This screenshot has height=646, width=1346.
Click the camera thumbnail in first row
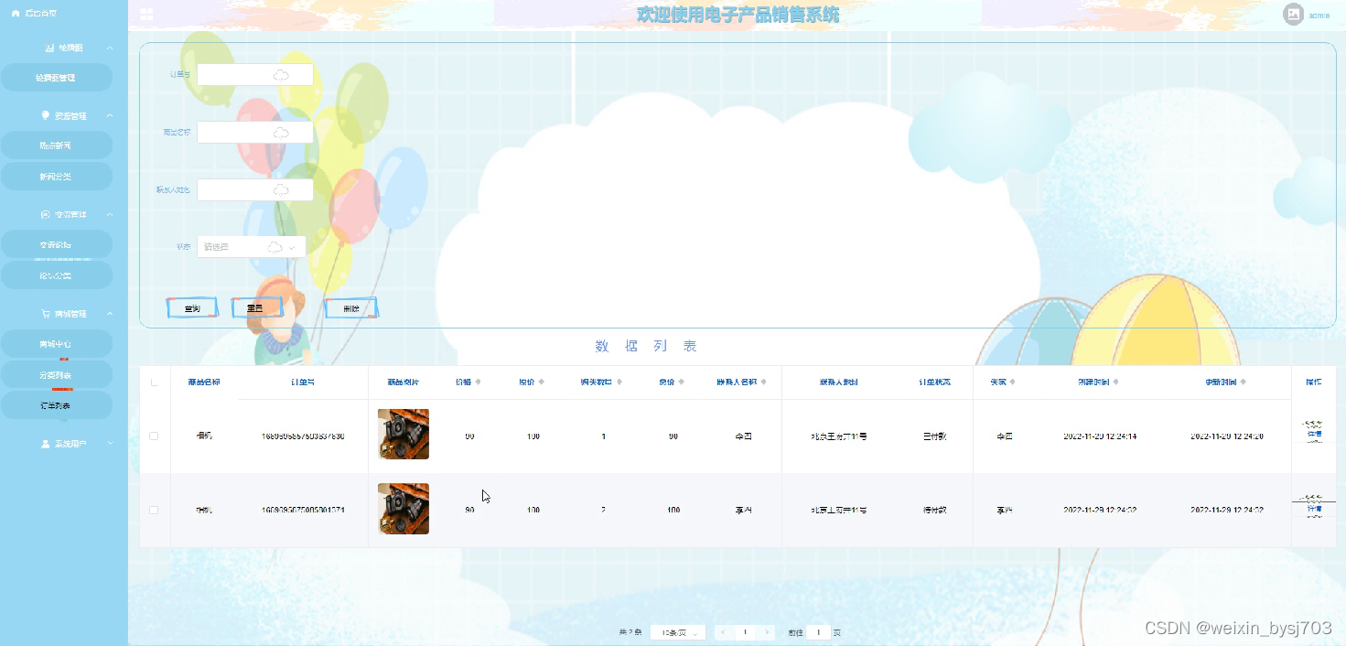point(404,434)
